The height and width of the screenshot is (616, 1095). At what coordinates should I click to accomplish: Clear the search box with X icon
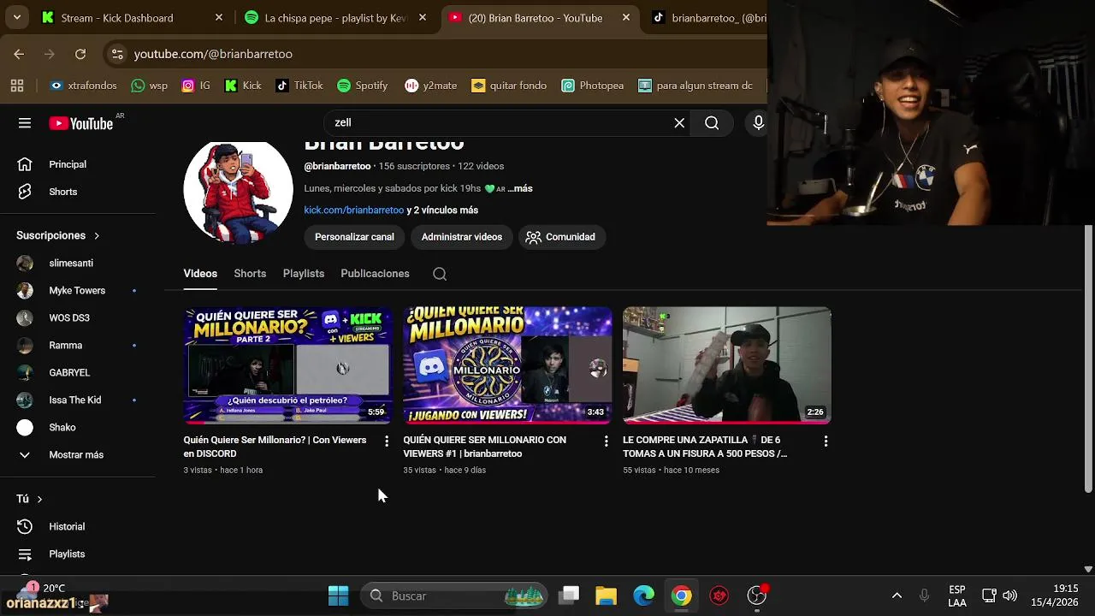[x=679, y=123]
